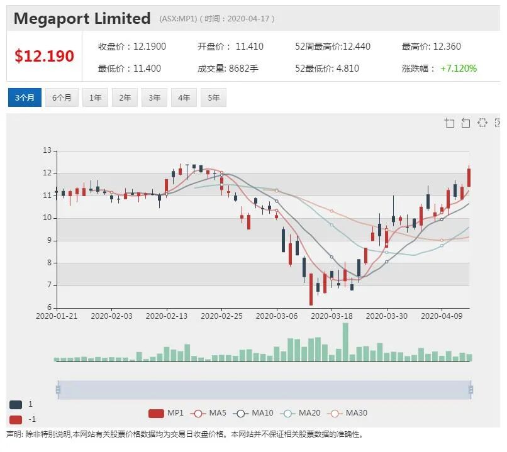Activate the area zoom tool icon
The height and width of the screenshot is (452, 507).
[x=450, y=123]
